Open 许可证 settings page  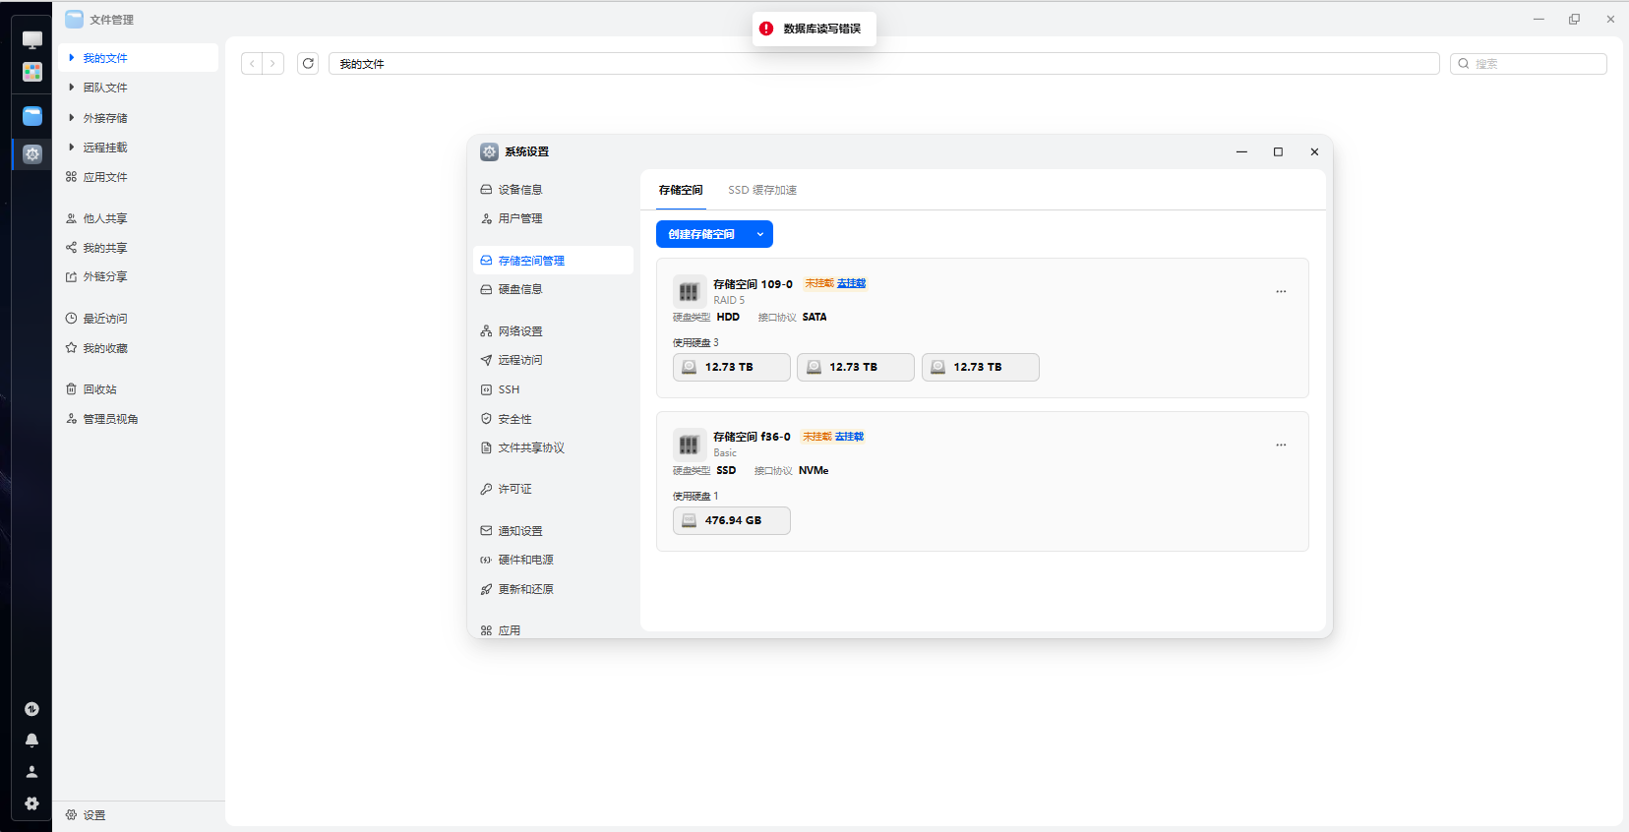[x=553, y=489]
